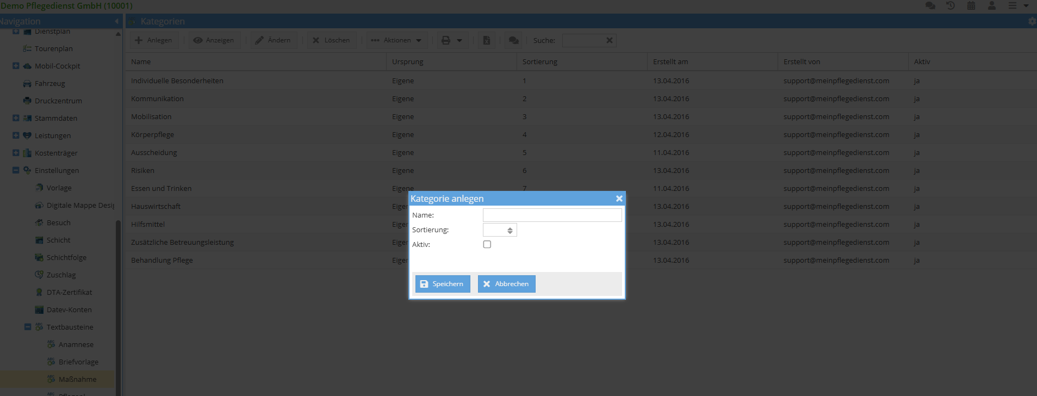Open the Aktionen dropdown
Screen dimensions: 1037x396
click(x=397, y=40)
